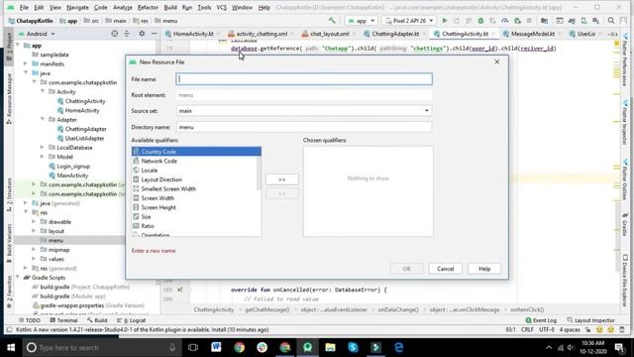This screenshot has width=634, height=357.
Task: Expand the manifests folder
Action: [x=26, y=63]
